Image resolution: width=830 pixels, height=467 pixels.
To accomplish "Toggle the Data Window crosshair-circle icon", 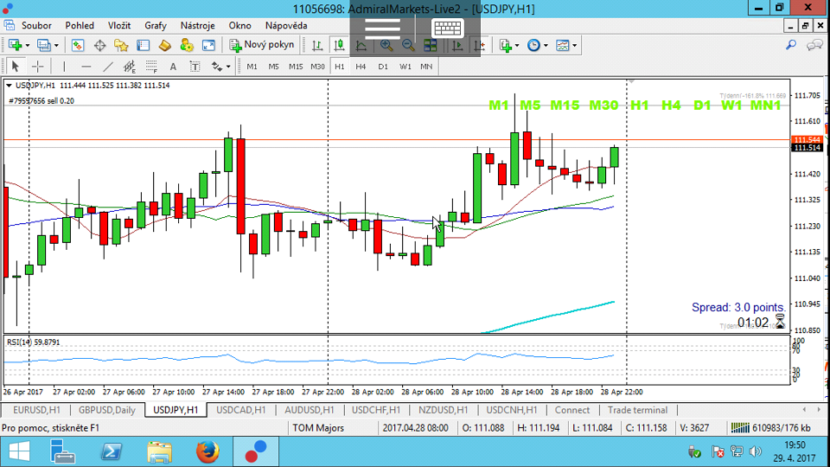I will pyautogui.click(x=99, y=46).
